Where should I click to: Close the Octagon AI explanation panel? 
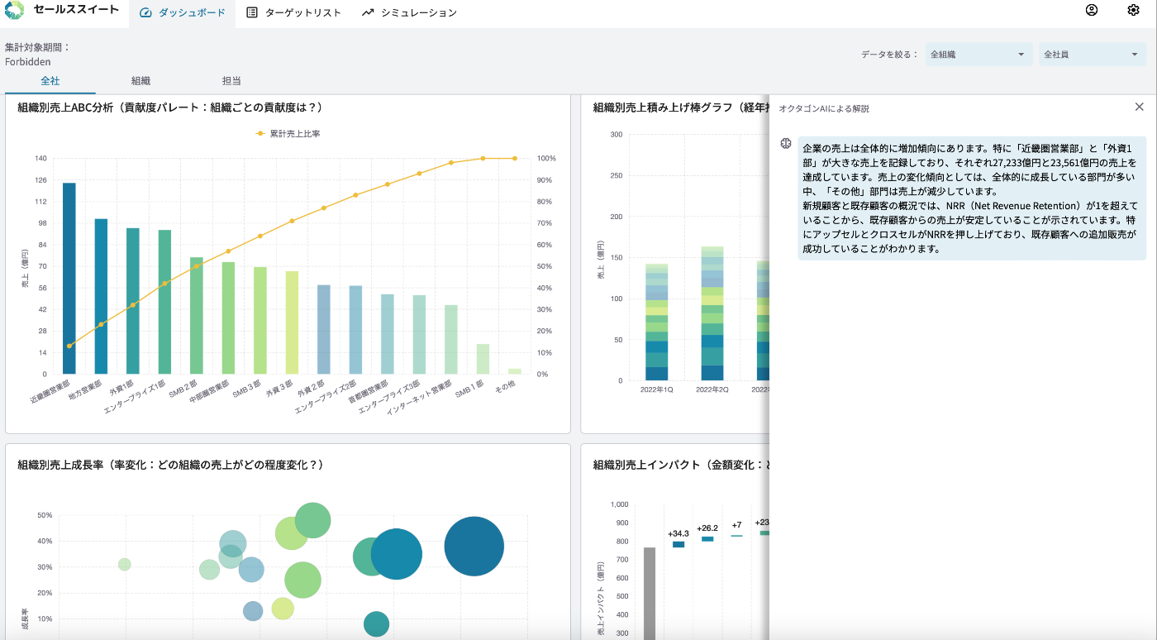point(1140,107)
